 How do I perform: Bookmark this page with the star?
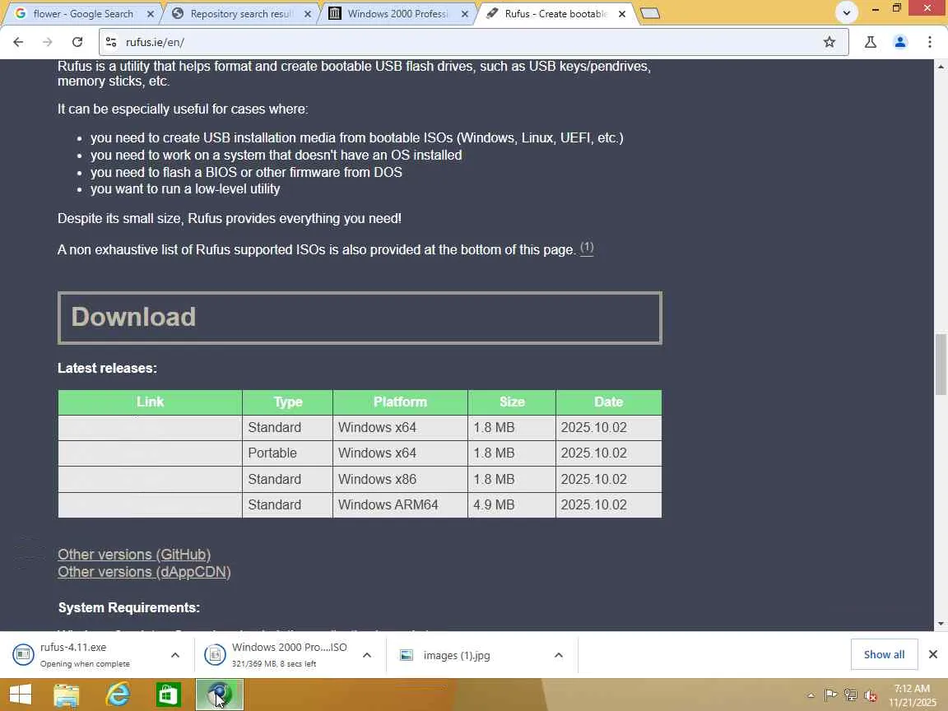point(829,42)
